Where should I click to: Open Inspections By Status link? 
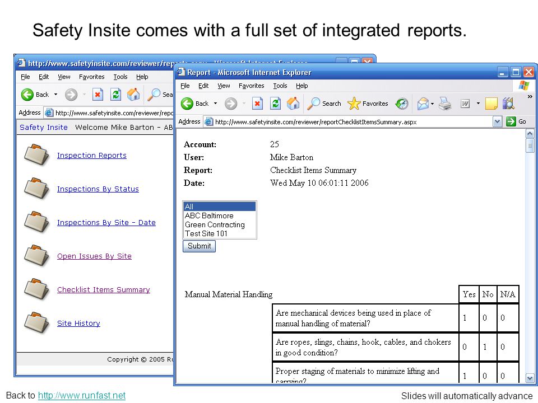pos(98,189)
